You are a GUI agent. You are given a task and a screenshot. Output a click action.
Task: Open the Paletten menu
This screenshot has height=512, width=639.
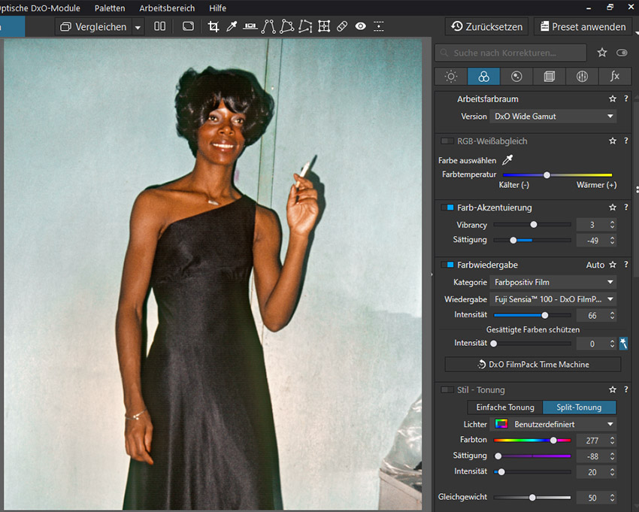(x=110, y=8)
